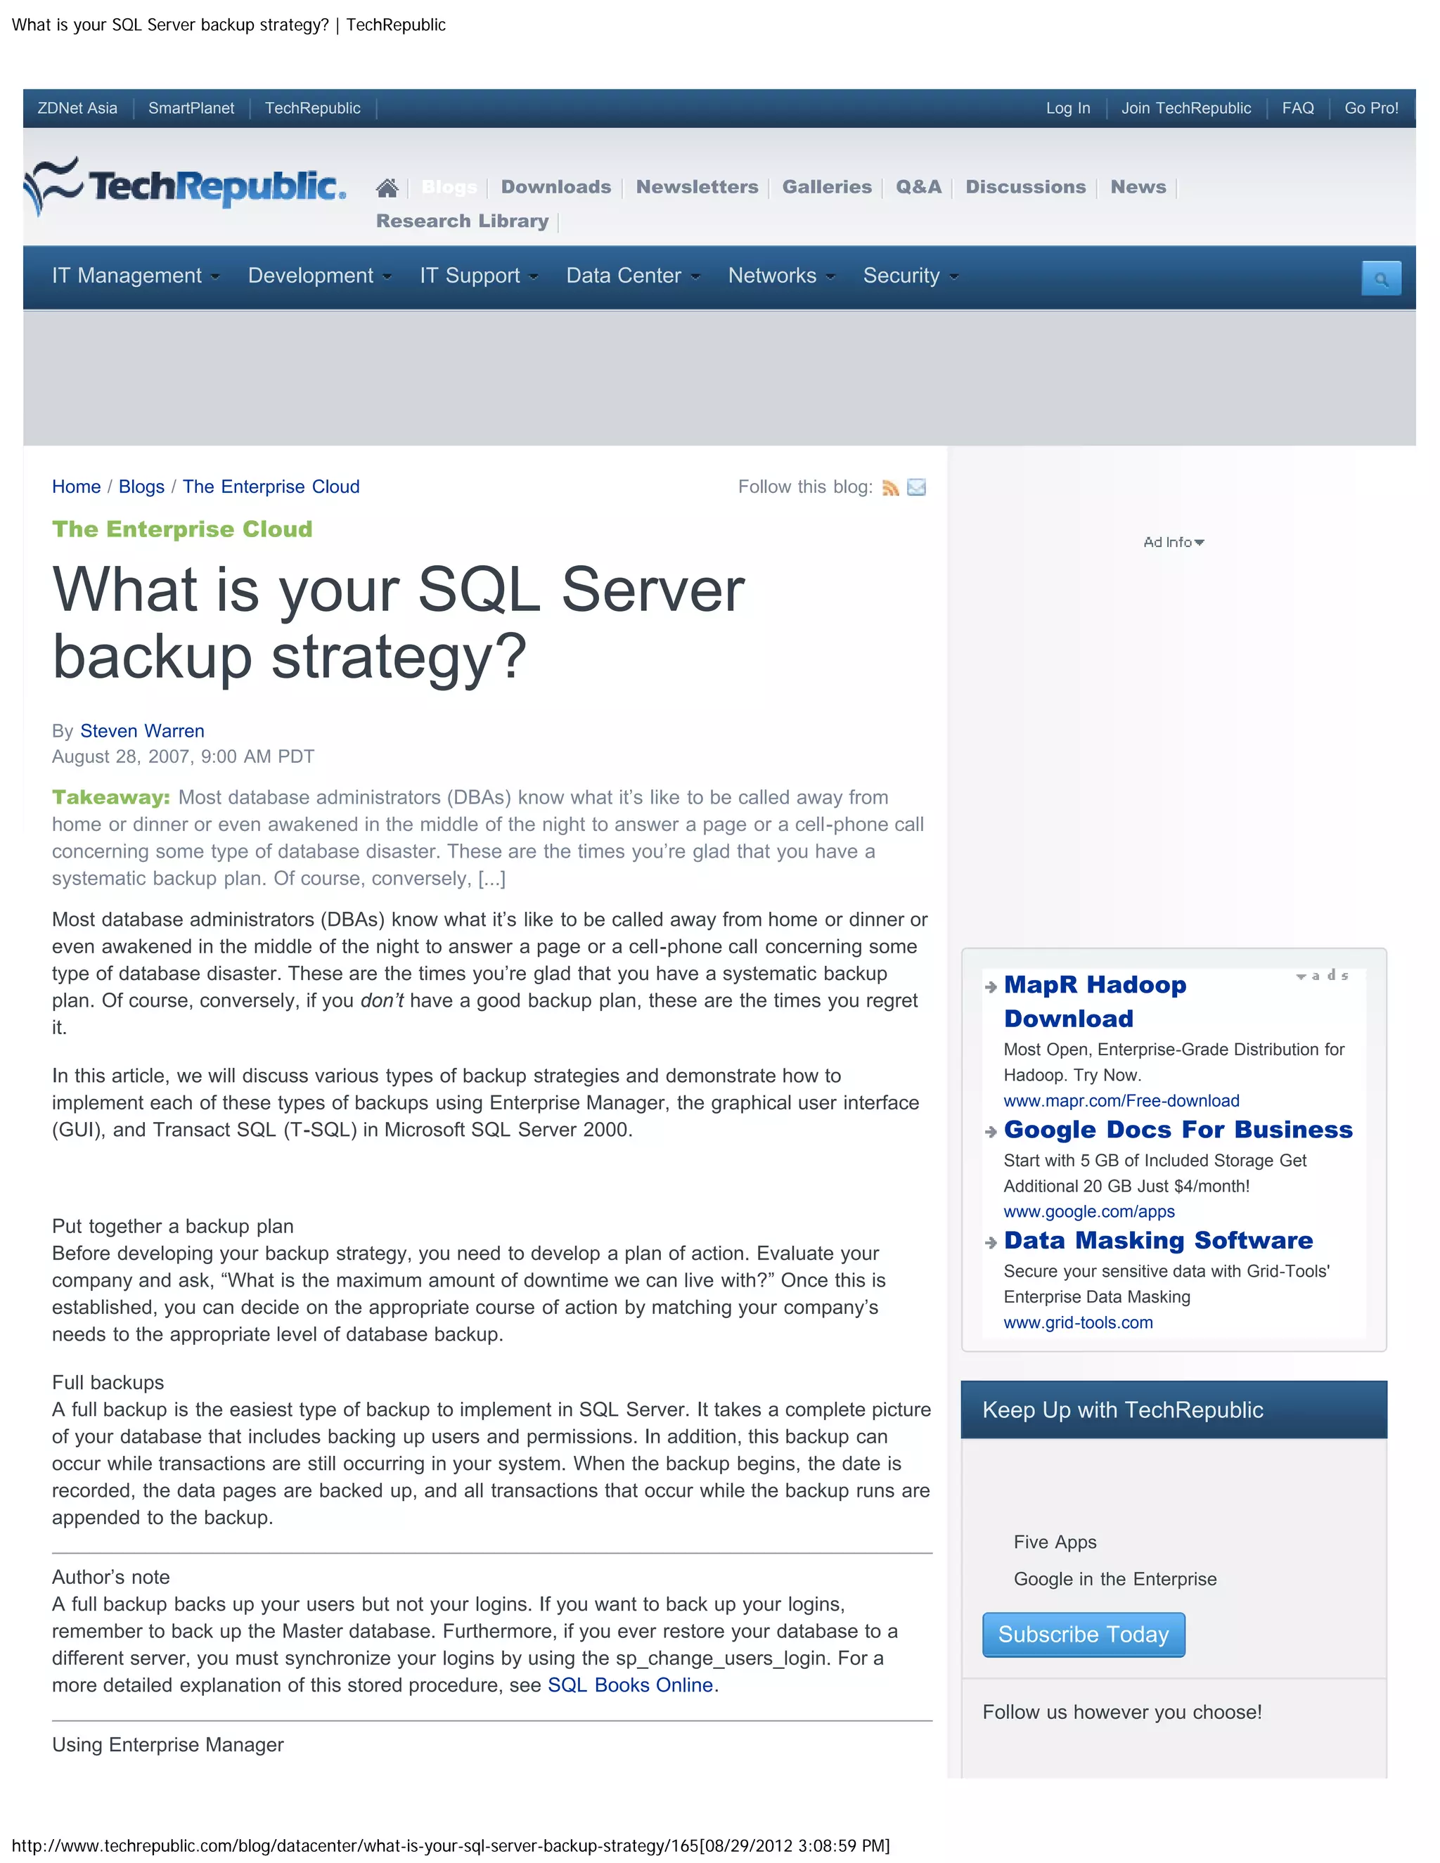Open the Q&A section
Image resolution: width=1440 pixels, height=1863 pixels.
click(919, 187)
